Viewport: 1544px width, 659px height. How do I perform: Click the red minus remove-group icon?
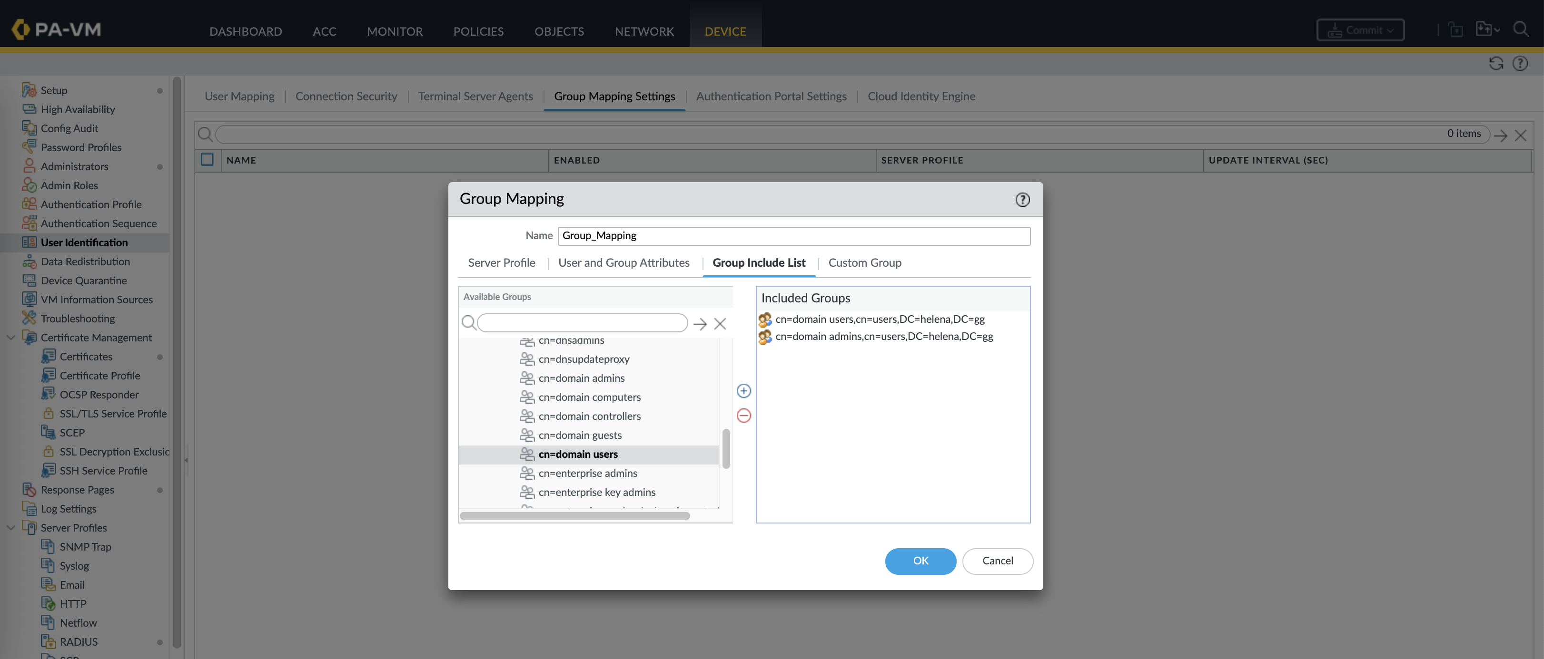point(743,416)
